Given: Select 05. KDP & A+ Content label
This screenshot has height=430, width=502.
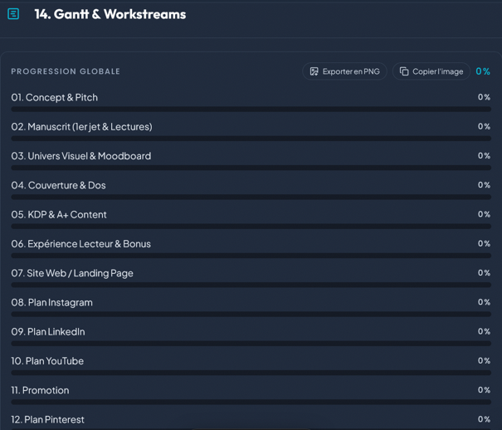Looking at the screenshot, I should [x=59, y=214].
